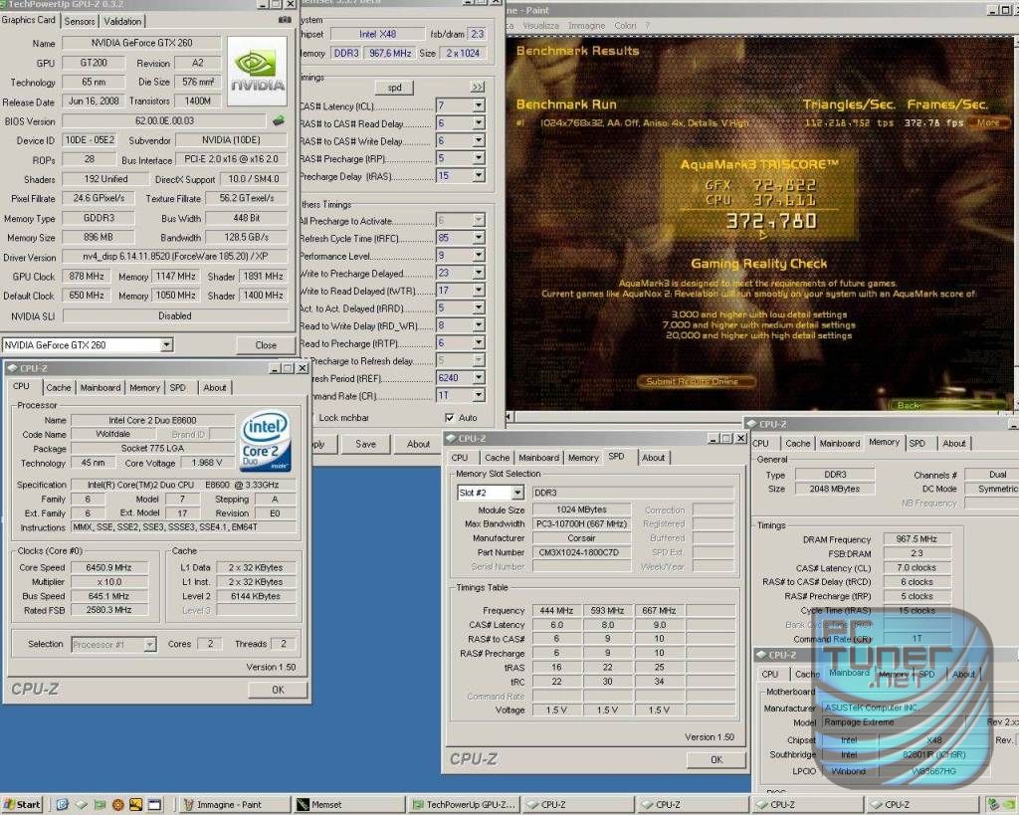The width and height of the screenshot is (1019, 815).
Task: Click OK in front-left CPU-Z window
Action: click(x=278, y=690)
